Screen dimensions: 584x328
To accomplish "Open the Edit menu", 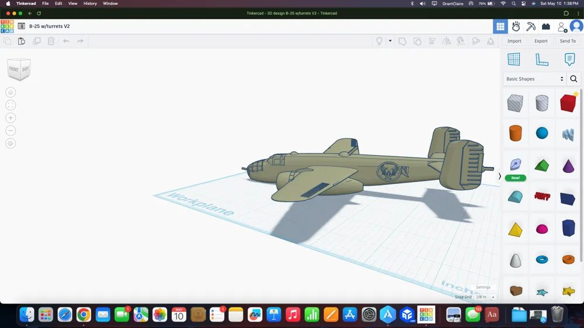I will pos(58,4).
